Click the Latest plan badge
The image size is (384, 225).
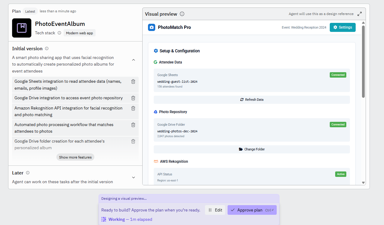30,11
